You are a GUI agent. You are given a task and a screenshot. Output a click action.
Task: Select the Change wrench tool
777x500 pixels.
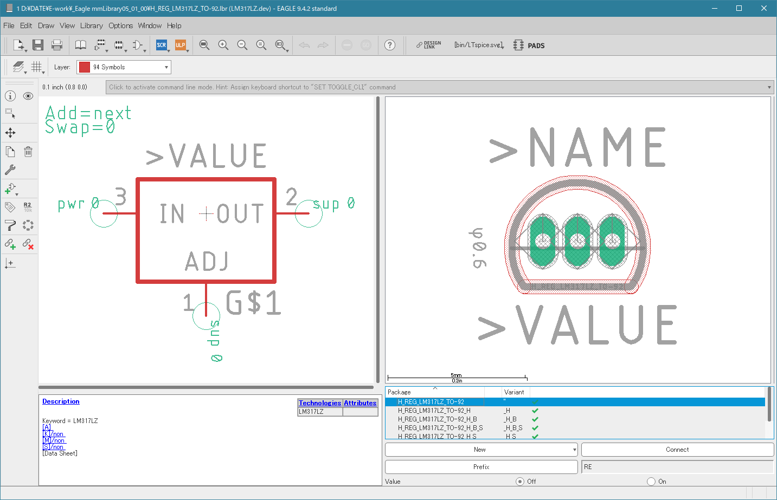tap(10, 170)
